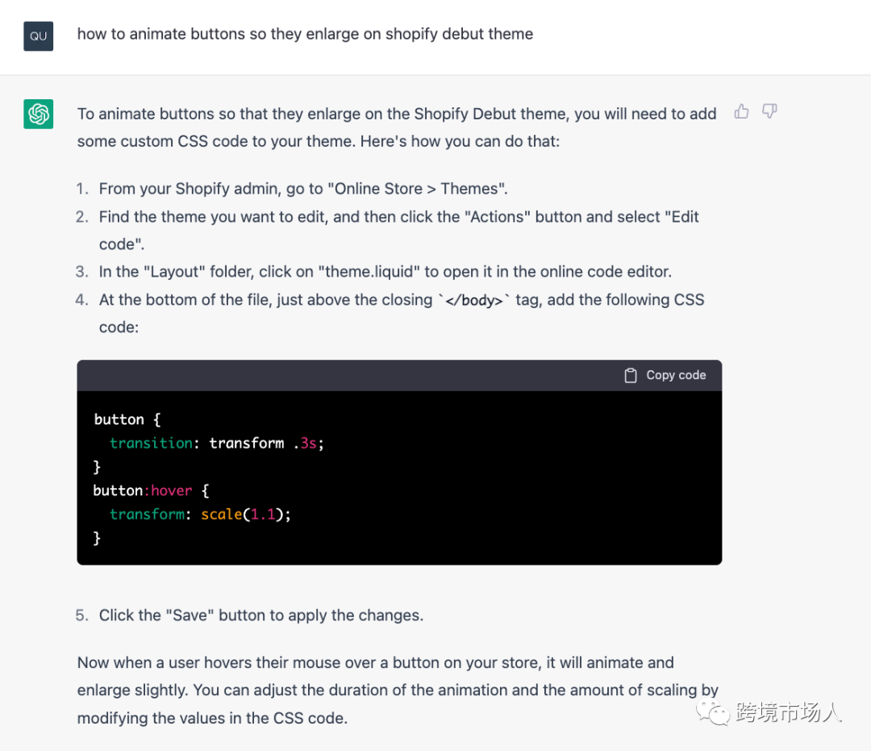Screen dimensions: 871x751
Task: Click step 5 about the Save button
Action: pos(260,615)
